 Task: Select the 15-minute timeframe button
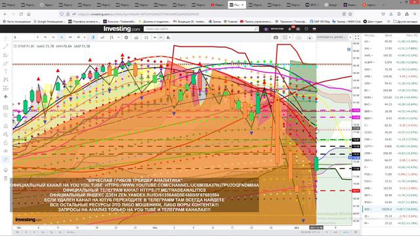pyautogui.click(x=45, y=37)
